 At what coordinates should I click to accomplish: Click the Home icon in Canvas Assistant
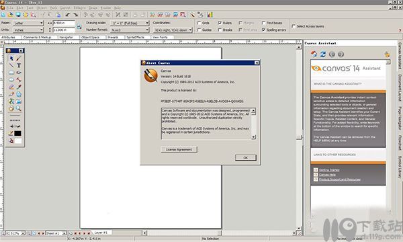tap(314, 54)
